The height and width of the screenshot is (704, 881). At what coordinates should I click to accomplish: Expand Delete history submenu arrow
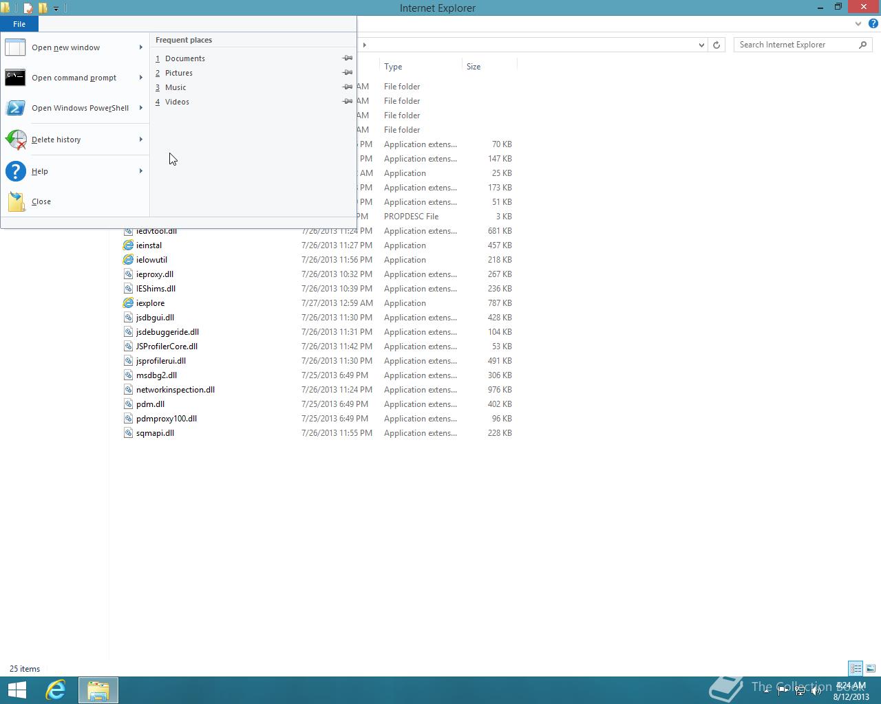tap(141, 140)
